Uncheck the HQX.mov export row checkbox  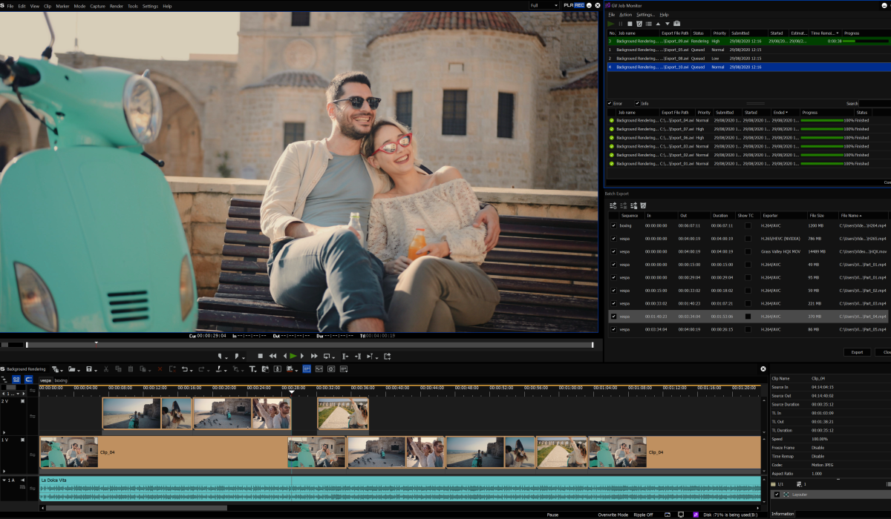tap(613, 251)
